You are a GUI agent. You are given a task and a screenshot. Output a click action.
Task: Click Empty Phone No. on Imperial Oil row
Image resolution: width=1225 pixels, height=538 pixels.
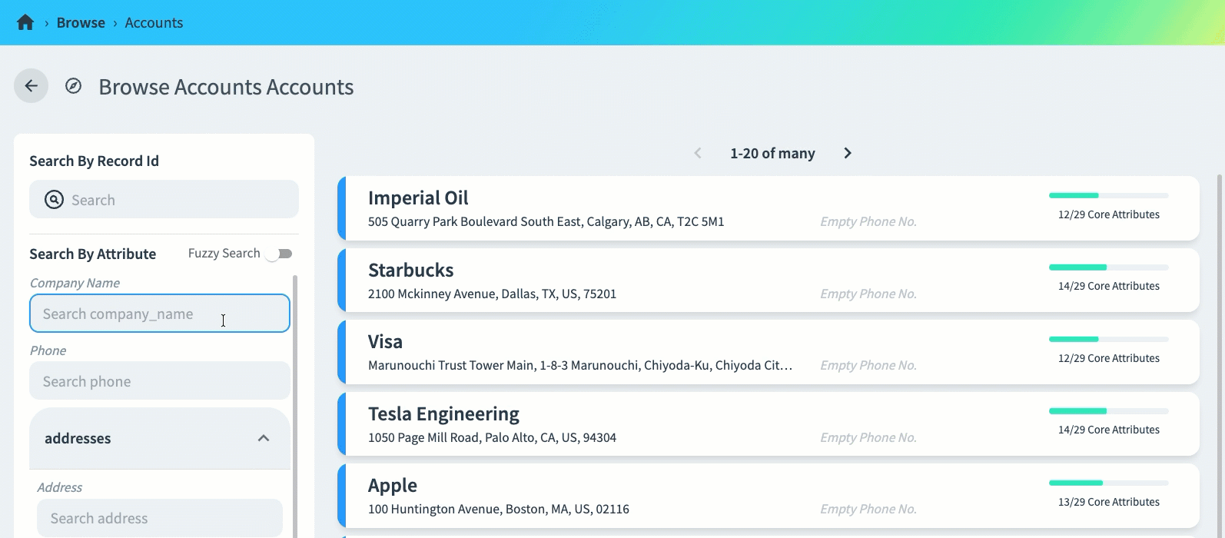tap(868, 221)
